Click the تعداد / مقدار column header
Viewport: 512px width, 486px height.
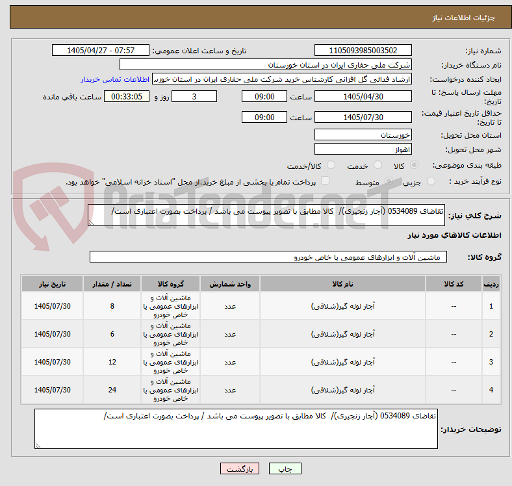pyautogui.click(x=112, y=284)
